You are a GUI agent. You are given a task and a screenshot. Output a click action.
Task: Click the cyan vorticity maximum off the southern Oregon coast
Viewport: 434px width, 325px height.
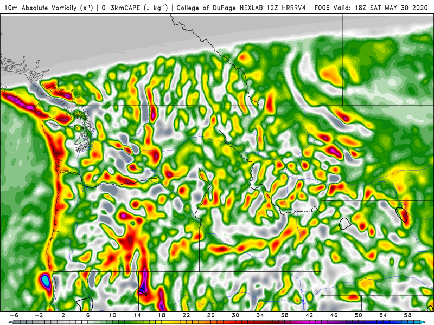tap(46, 281)
